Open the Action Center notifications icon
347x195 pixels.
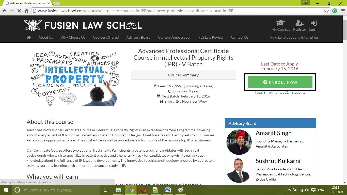point(313,190)
